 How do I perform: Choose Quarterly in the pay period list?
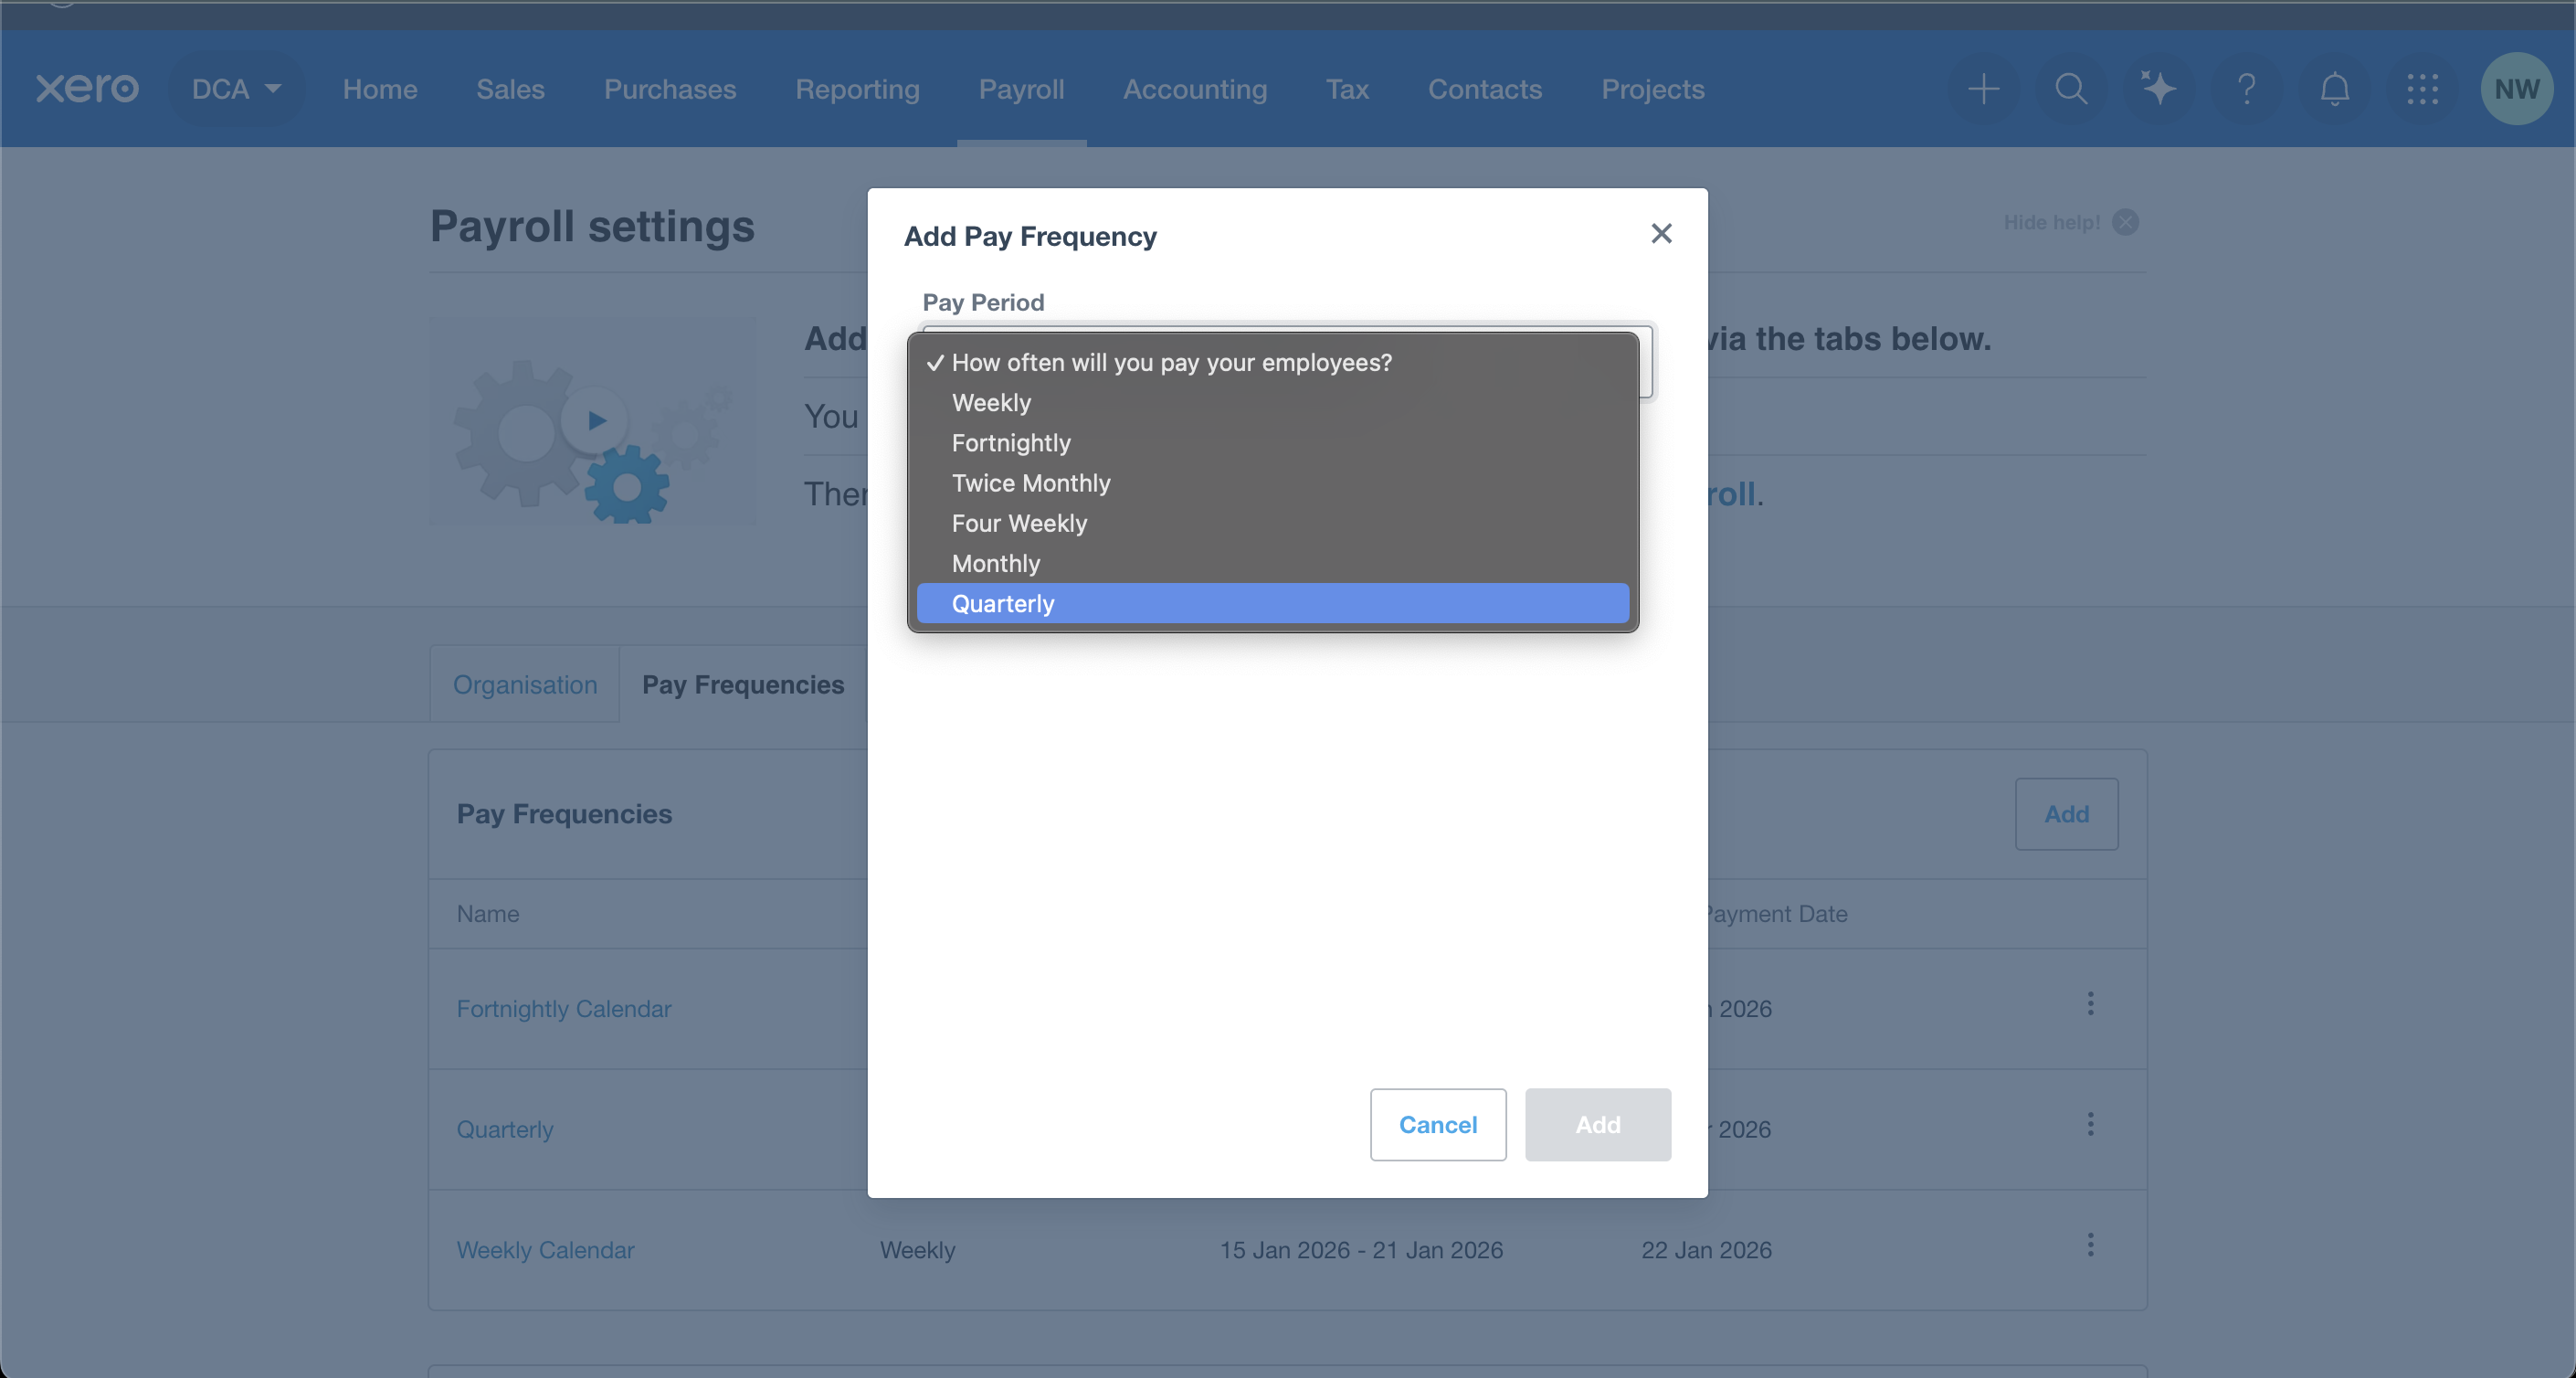pyautogui.click(x=1002, y=604)
